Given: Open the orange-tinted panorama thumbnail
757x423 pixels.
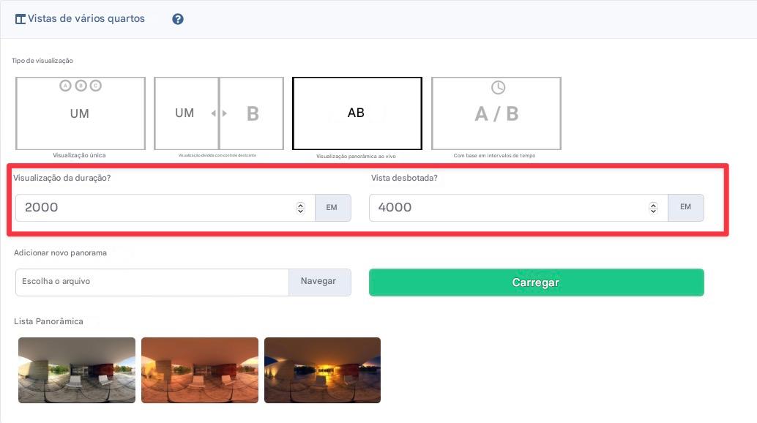Looking at the screenshot, I should point(200,370).
